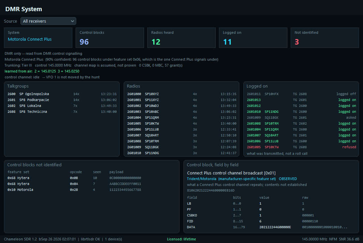
Task: Select the PF field row
Action: click(271, 210)
